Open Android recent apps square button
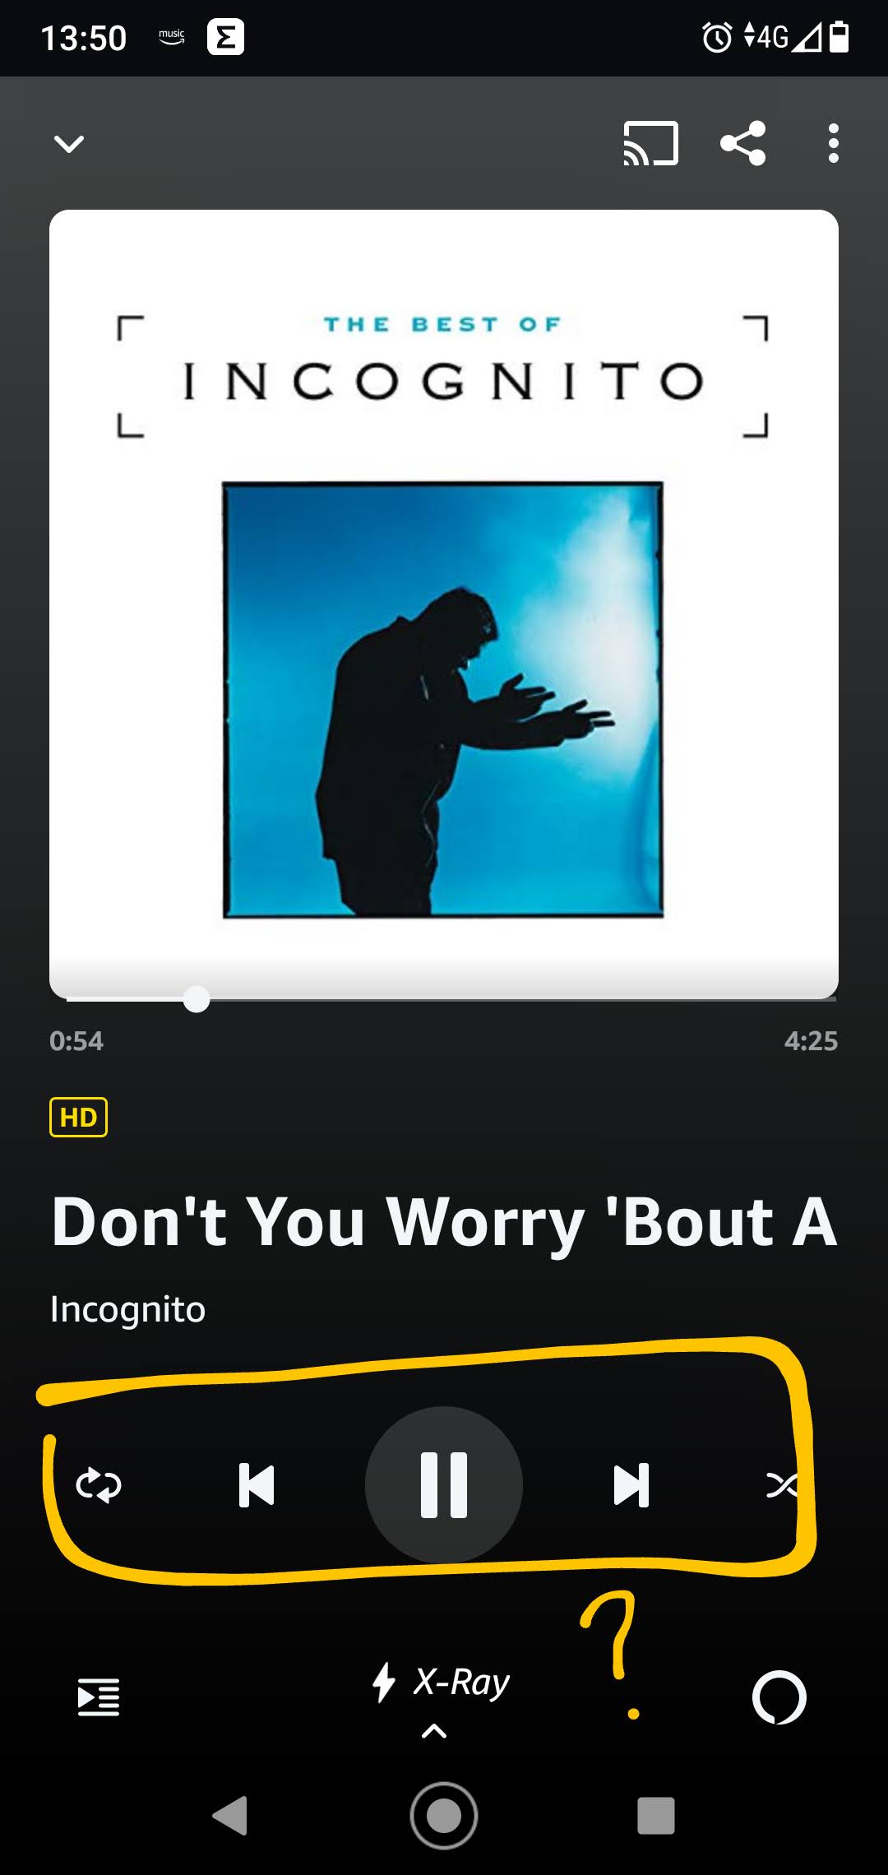This screenshot has height=1875, width=888. click(x=656, y=1815)
